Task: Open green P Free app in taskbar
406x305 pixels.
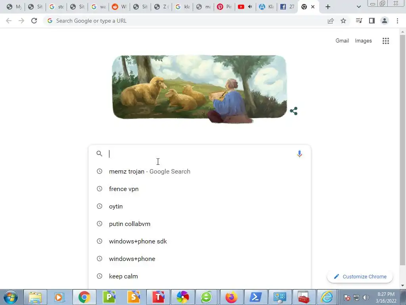Action: tap(109, 297)
